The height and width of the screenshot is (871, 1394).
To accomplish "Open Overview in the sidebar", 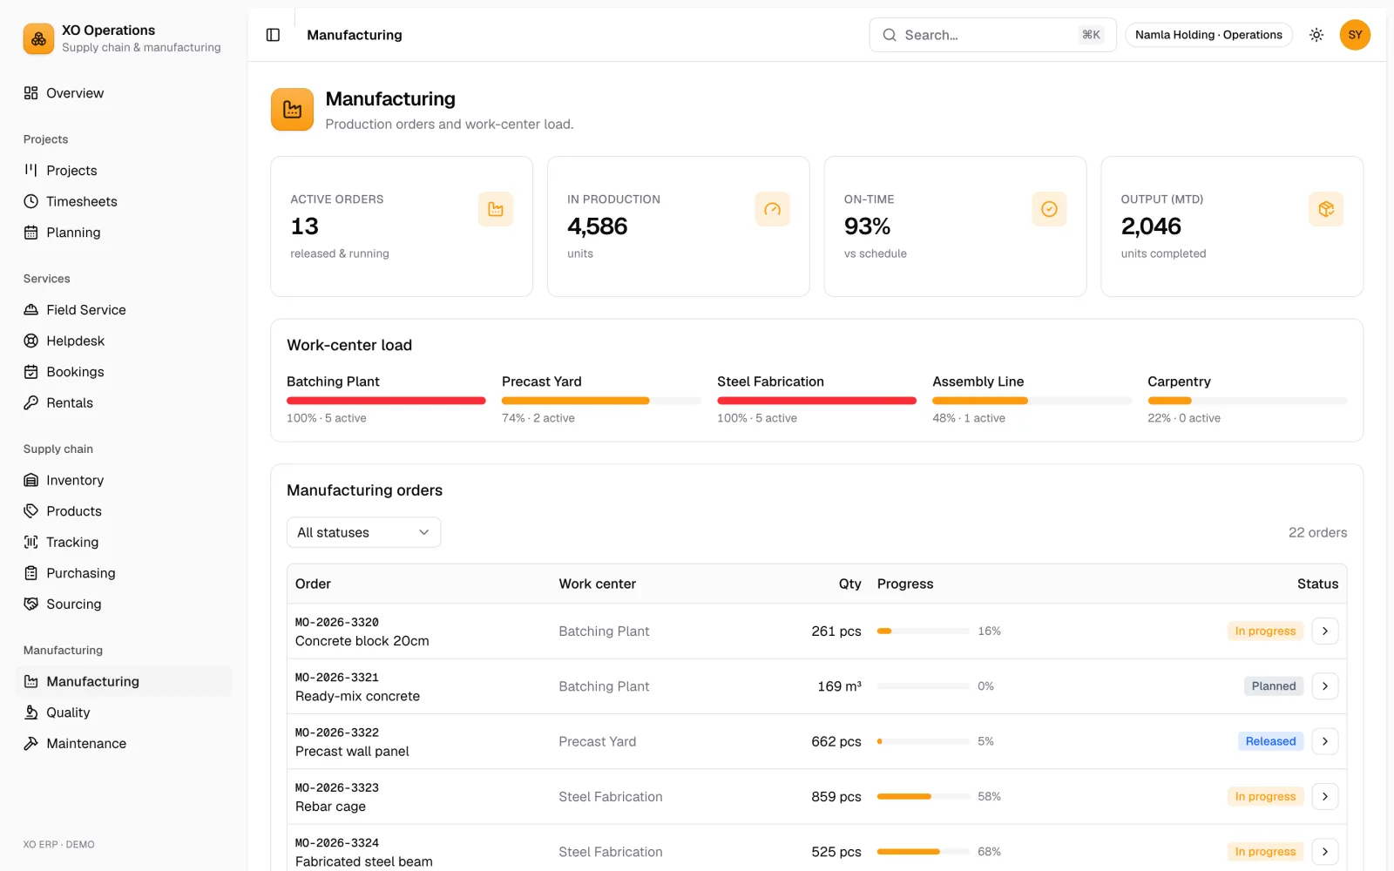I will tap(124, 93).
